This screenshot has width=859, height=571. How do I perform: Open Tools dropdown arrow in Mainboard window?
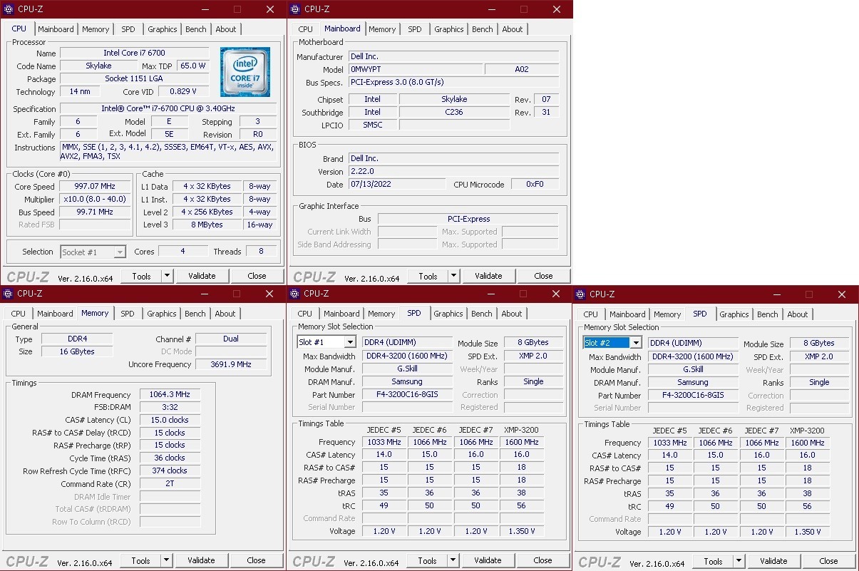point(454,276)
